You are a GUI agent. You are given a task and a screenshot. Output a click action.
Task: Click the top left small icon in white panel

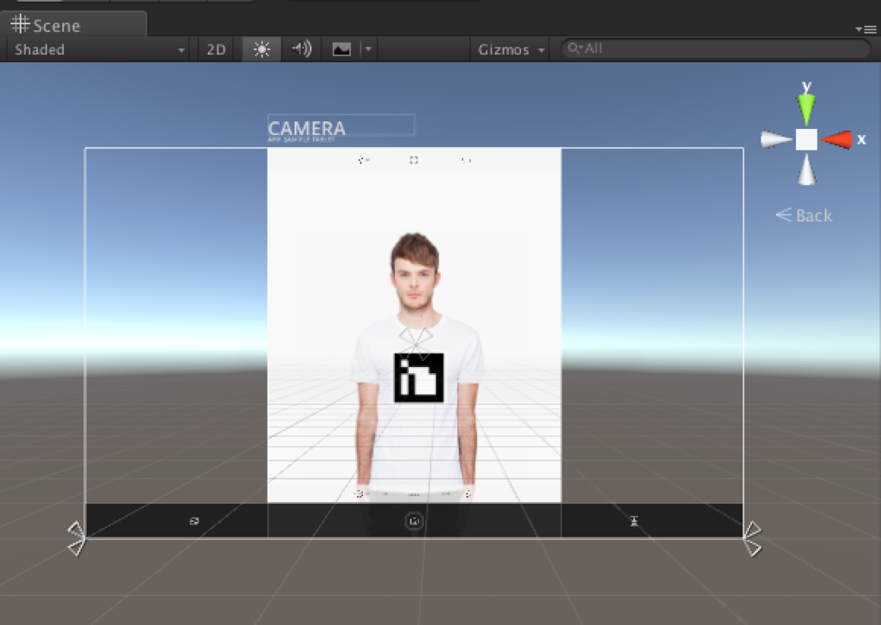(x=363, y=160)
